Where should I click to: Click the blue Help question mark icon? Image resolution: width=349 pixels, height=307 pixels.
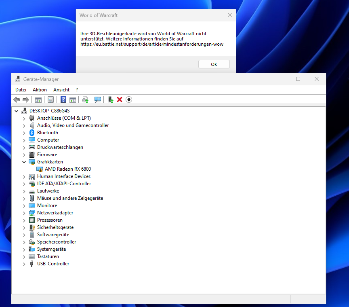63,100
